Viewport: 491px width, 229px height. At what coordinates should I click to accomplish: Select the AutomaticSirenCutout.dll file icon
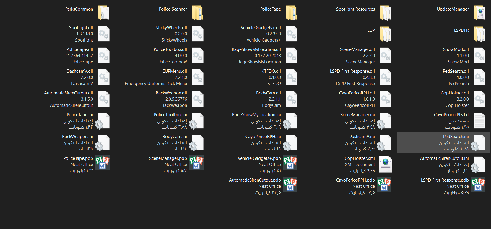click(103, 99)
